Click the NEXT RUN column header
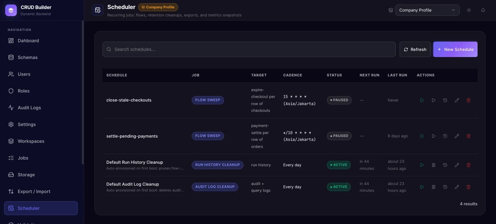Image resolution: width=496 pixels, height=224 pixels. tap(370, 75)
